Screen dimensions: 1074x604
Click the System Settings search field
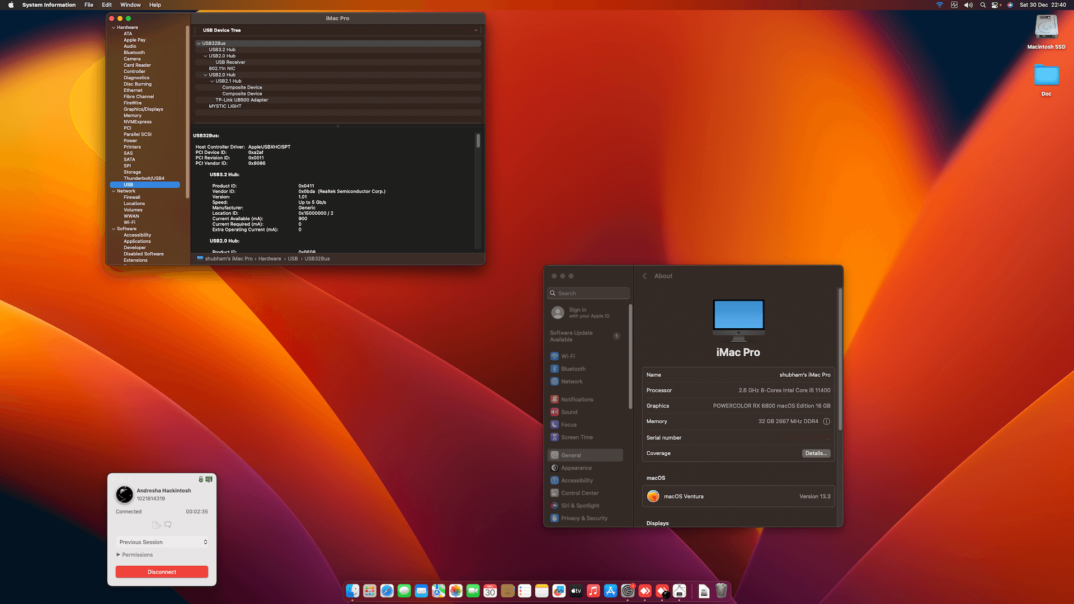pyautogui.click(x=588, y=294)
